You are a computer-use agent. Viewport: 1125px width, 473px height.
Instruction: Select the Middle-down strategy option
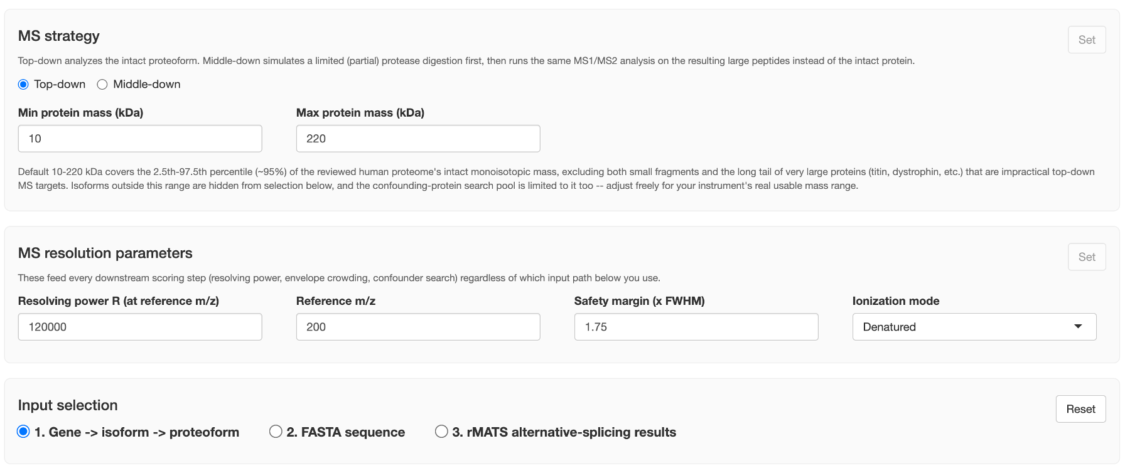pyautogui.click(x=102, y=84)
